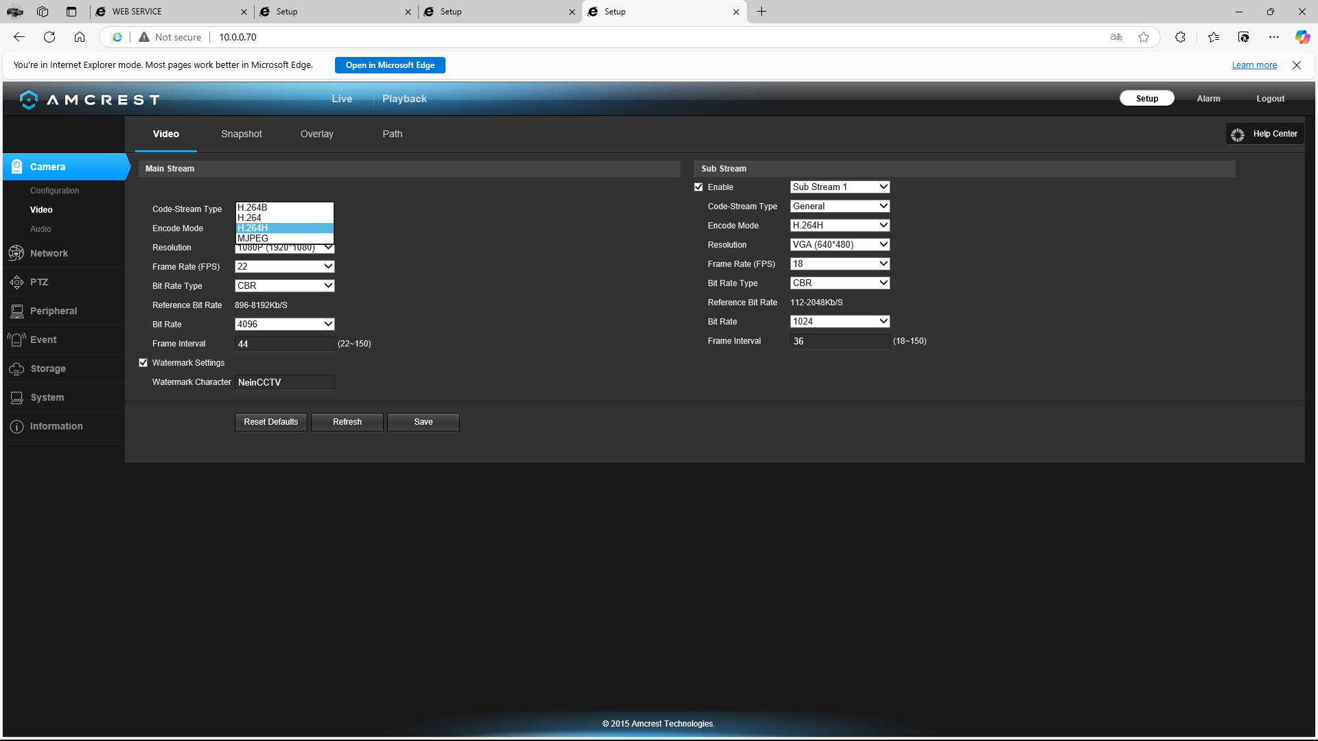Open the Live view
The image size is (1318, 741).
[x=342, y=99]
